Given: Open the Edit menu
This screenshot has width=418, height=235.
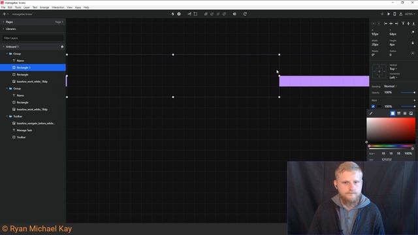Looking at the screenshot, I should tap(10, 7).
